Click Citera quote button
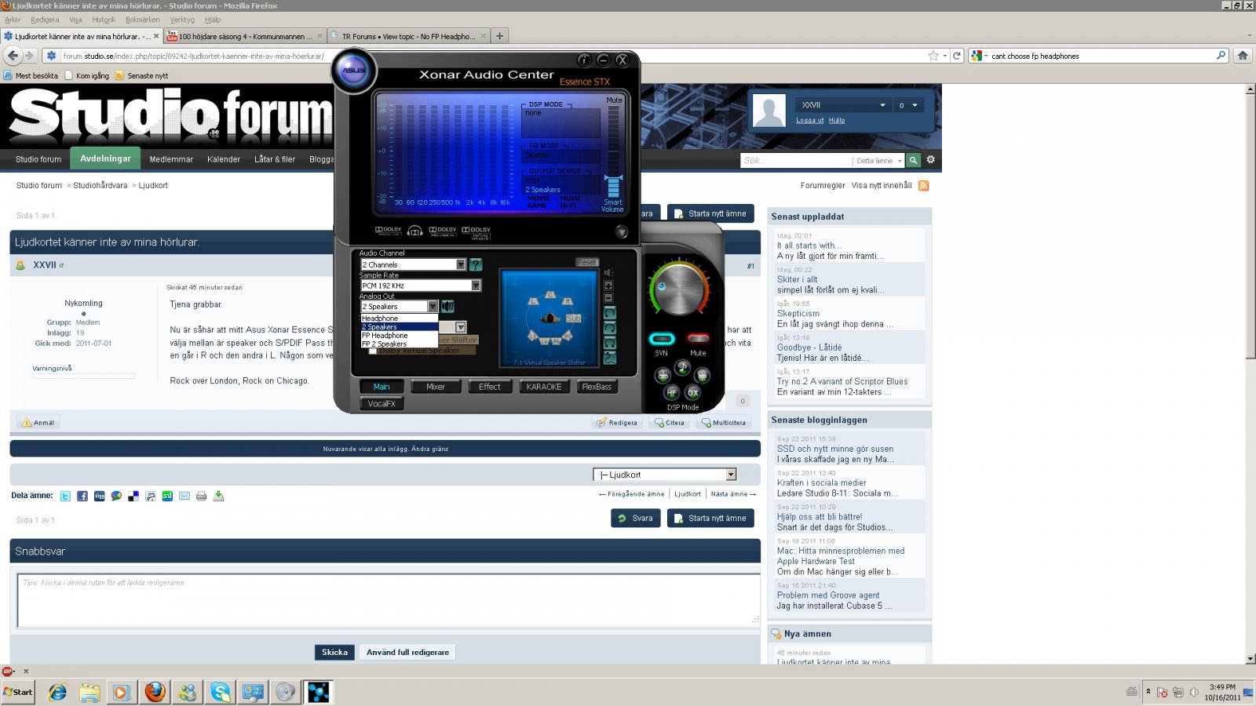Image resolution: width=1256 pixels, height=706 pixels. tap(669, 423)
